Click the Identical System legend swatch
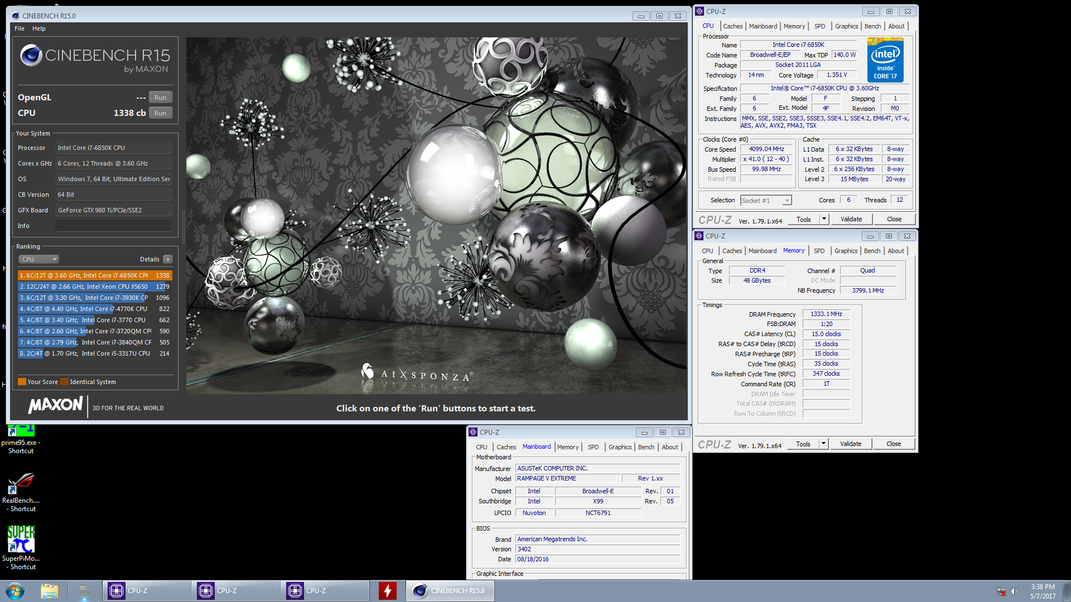Screen dimensions: 1071x602 point(64,382)
